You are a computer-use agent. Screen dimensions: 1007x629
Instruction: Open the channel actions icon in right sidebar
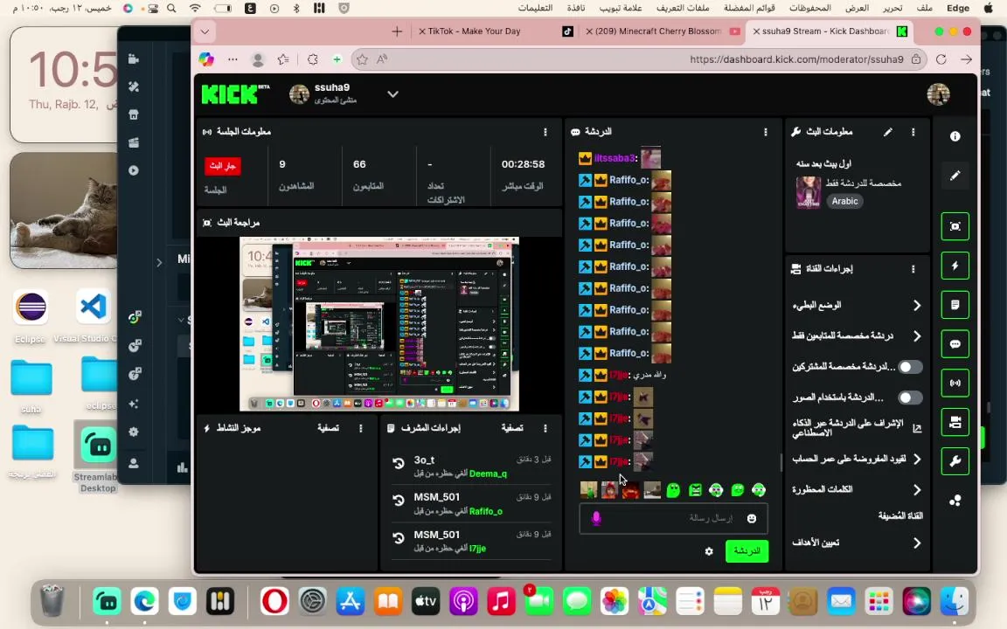955,422
